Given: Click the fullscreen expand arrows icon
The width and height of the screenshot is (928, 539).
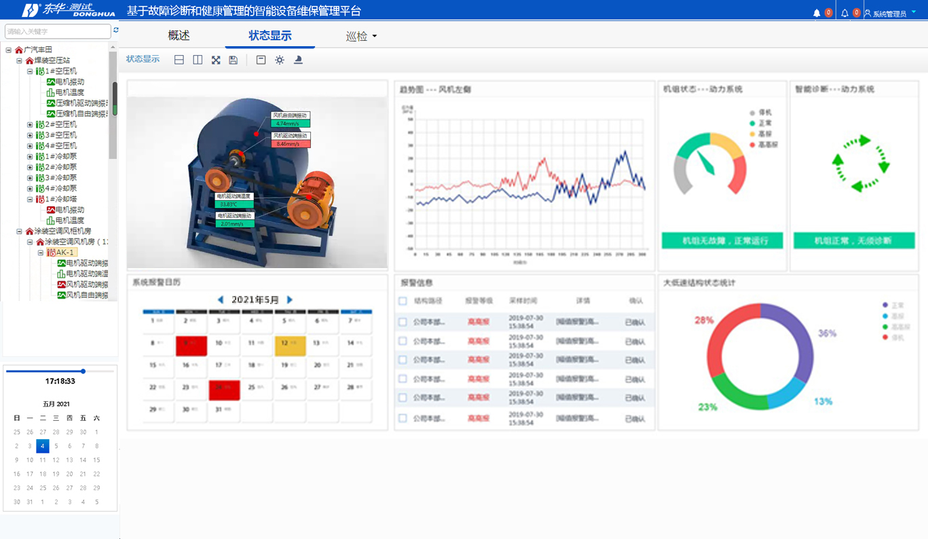Looking at the screenshot, I should click(216, 60).
